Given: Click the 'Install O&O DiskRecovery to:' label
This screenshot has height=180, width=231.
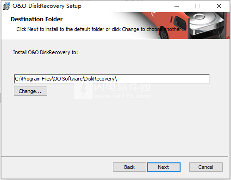Looking at the screenshot, I should (x=45, y=52).
